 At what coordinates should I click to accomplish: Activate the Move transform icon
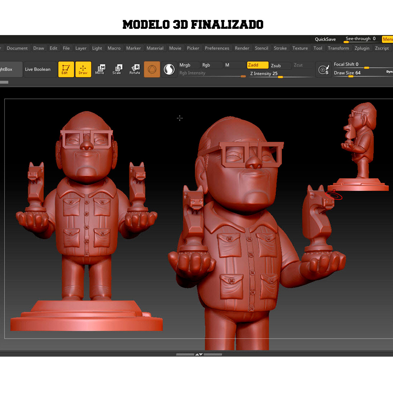tap(100, 69)
